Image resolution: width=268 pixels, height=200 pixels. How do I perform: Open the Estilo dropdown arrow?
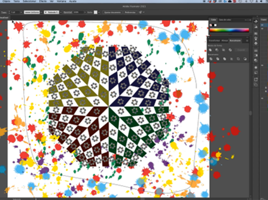click(99, 12)
